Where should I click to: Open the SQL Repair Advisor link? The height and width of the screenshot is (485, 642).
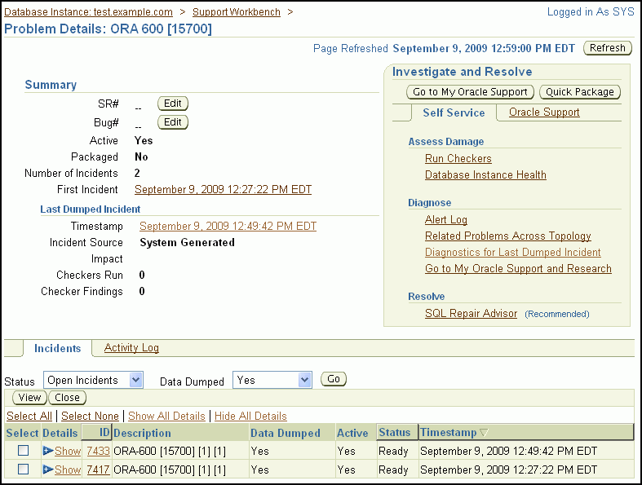(471, 313)
